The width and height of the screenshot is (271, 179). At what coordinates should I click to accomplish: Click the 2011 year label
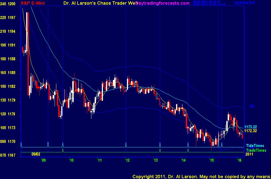[x=249, y=154]
